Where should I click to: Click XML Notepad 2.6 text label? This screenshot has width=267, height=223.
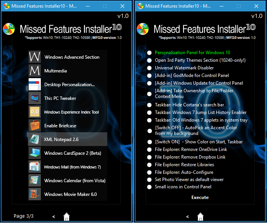61,140
